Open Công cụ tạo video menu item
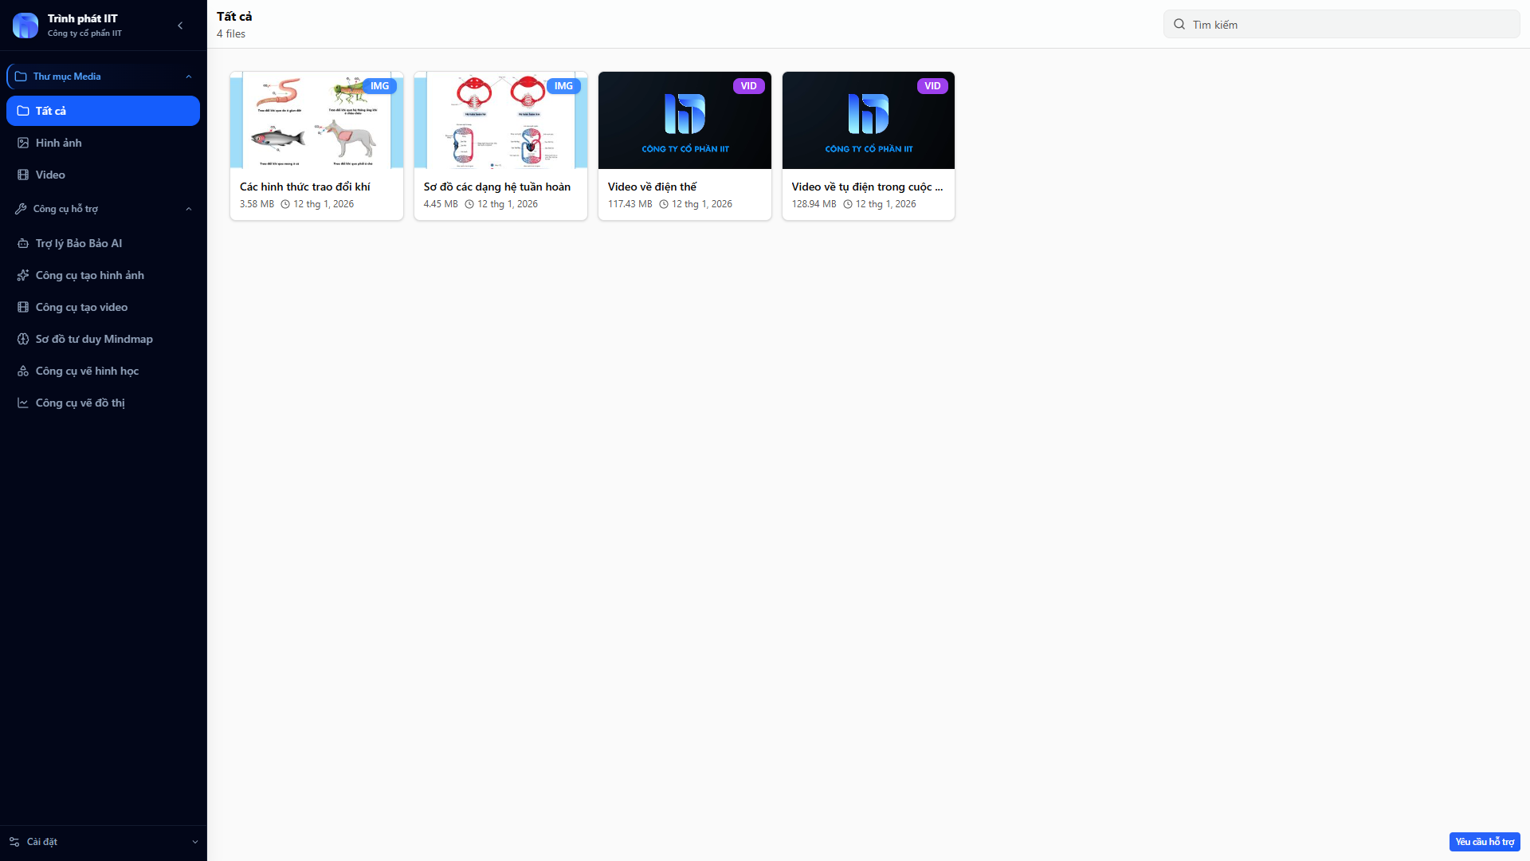This screenshot has width=1530, height=861. (81, 307)
